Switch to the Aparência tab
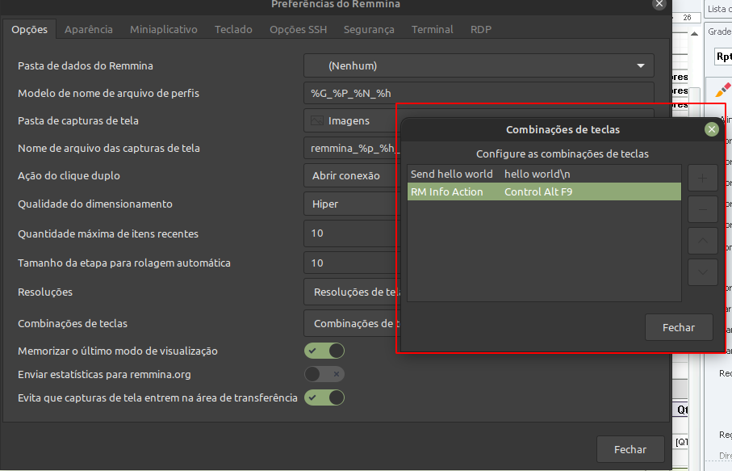Viewport: 732px width, 471px height. (89, 29)
